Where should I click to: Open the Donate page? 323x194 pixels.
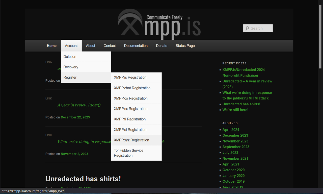click(x=161, y=46)
